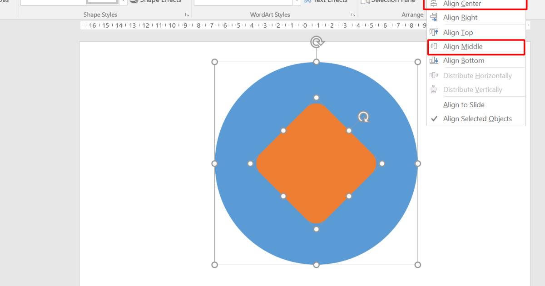The image size is (545, 286).
Task: Select 'Align Middle' from the menu
Action: tap(462, 46)
